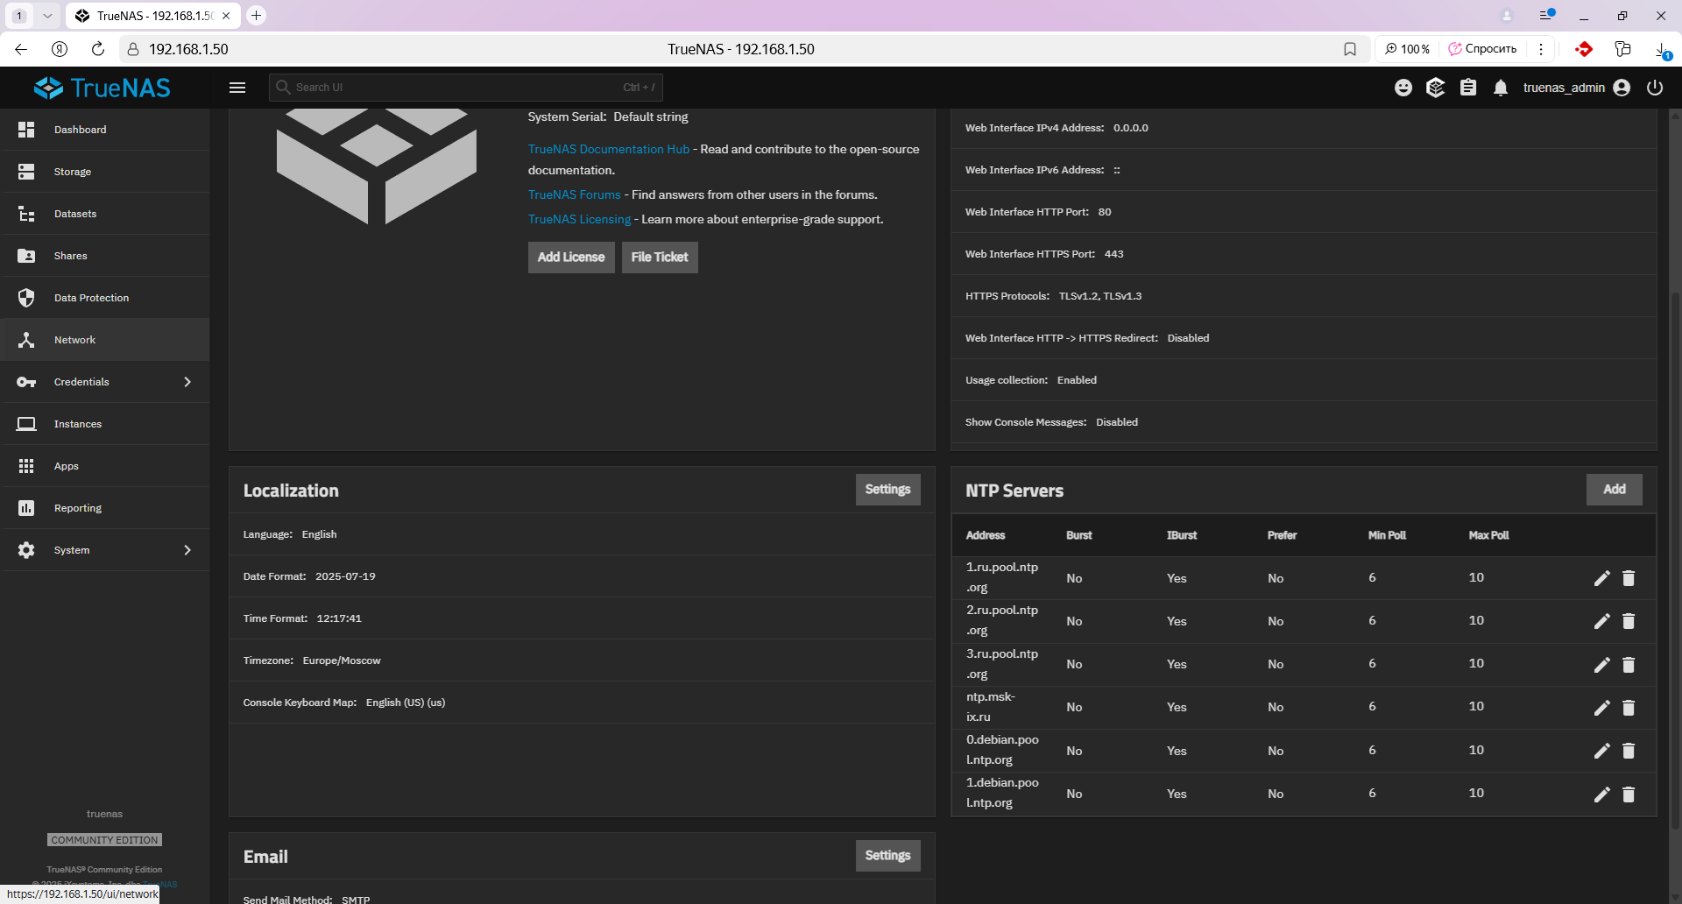Click the Add License button

(x=571, y=258)
